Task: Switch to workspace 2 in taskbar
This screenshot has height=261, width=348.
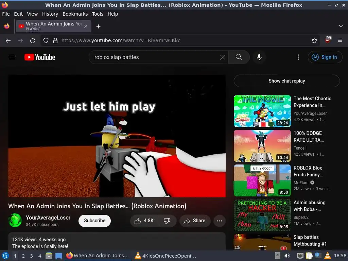Action: (x=23, y=256)
